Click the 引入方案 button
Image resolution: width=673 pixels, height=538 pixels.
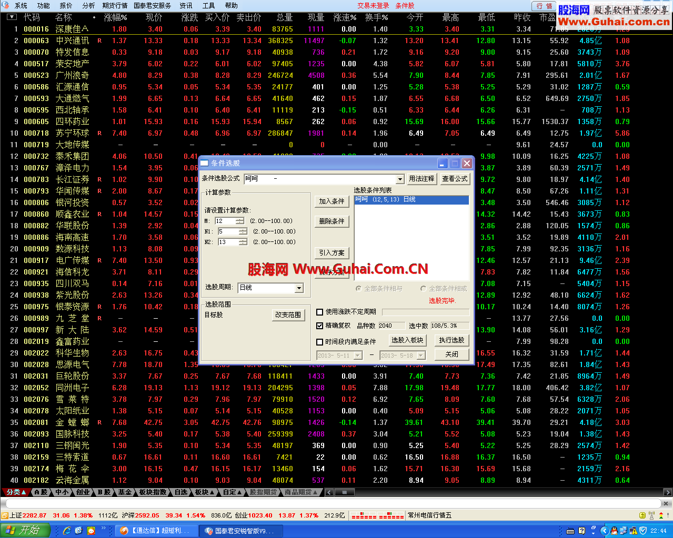(332, 253)
